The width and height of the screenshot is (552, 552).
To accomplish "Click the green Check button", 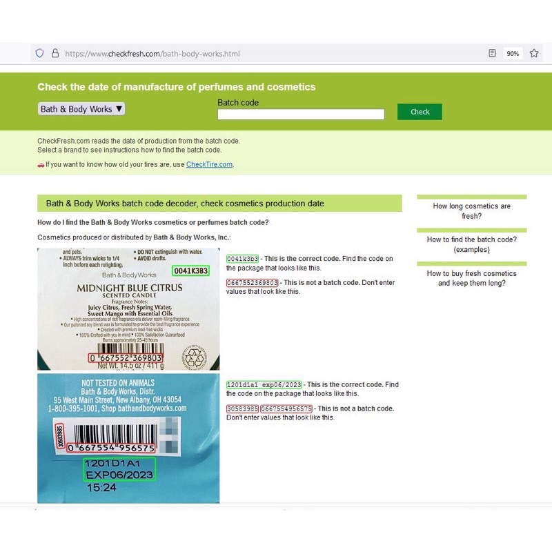I will pos(420,112).
